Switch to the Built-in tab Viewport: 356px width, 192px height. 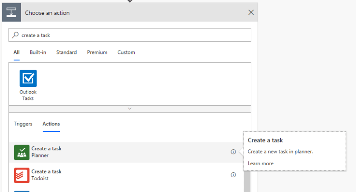(x=38, y=53)
